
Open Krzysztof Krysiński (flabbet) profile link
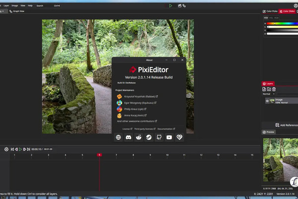141,97
